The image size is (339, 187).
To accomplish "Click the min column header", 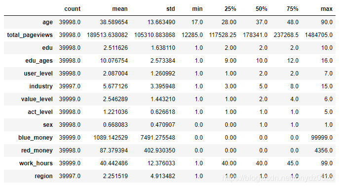I will [x=197, y=9].
